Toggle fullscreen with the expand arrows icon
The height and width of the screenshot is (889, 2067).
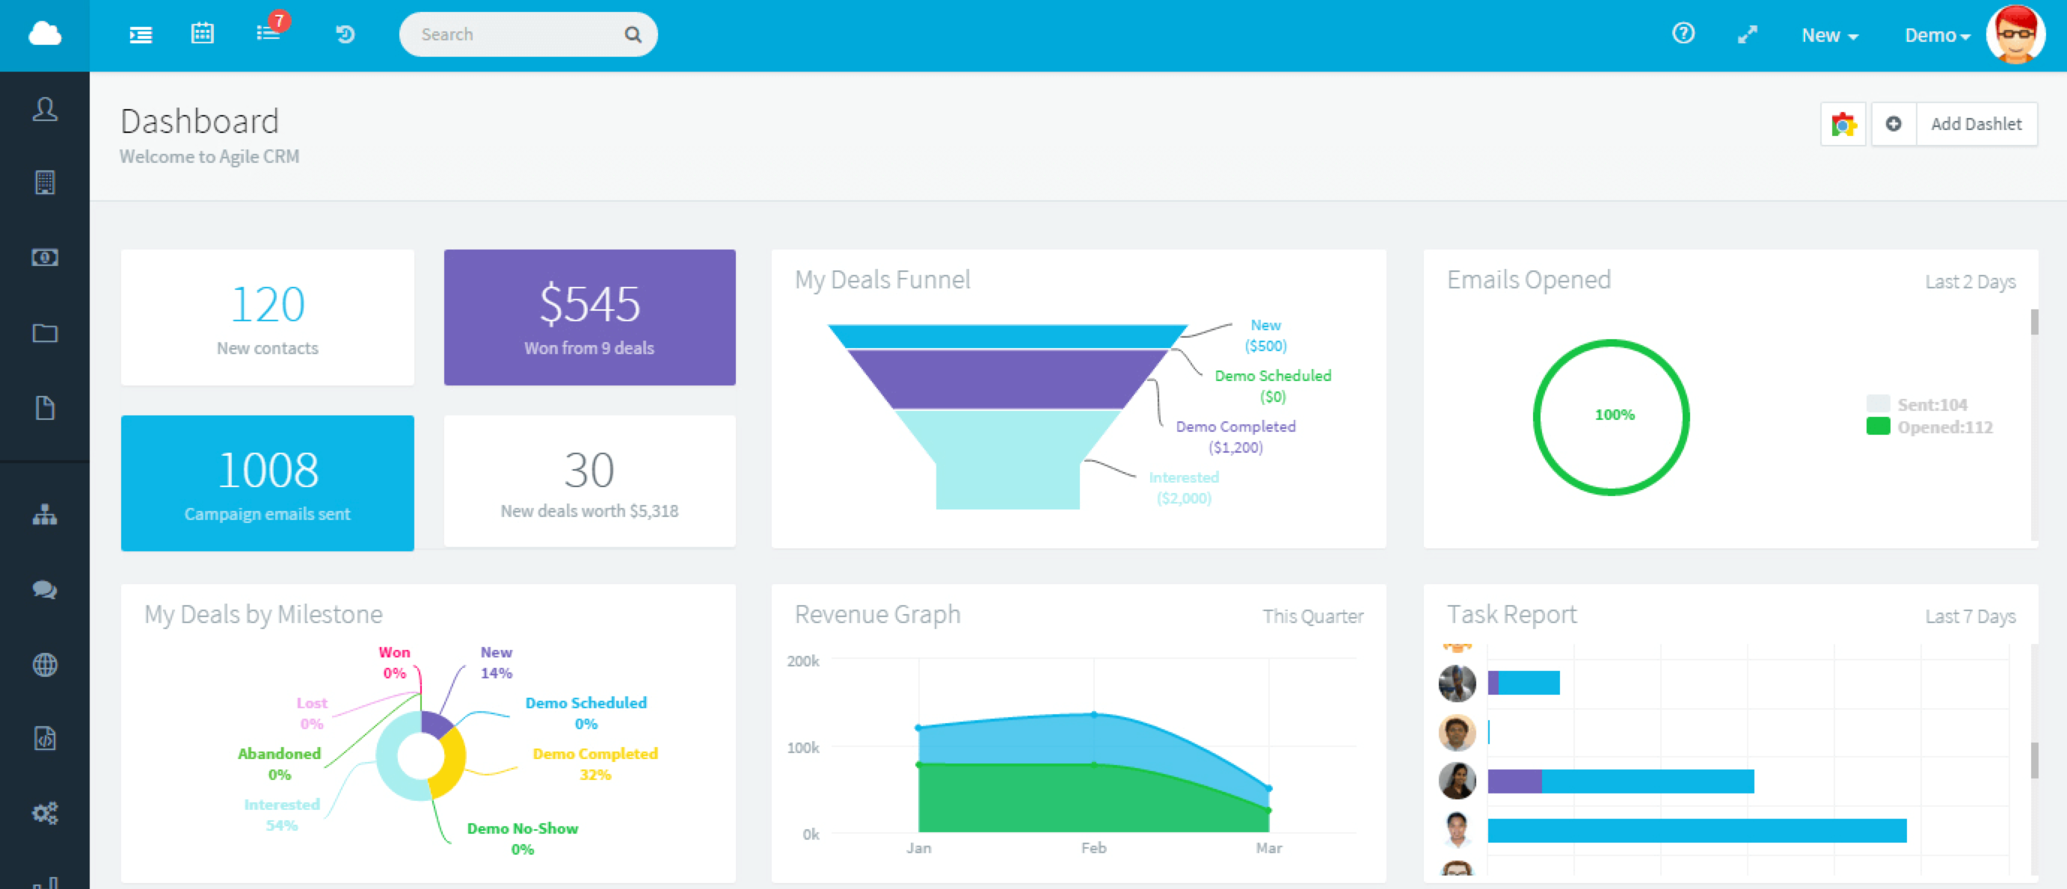[1748, 34]
